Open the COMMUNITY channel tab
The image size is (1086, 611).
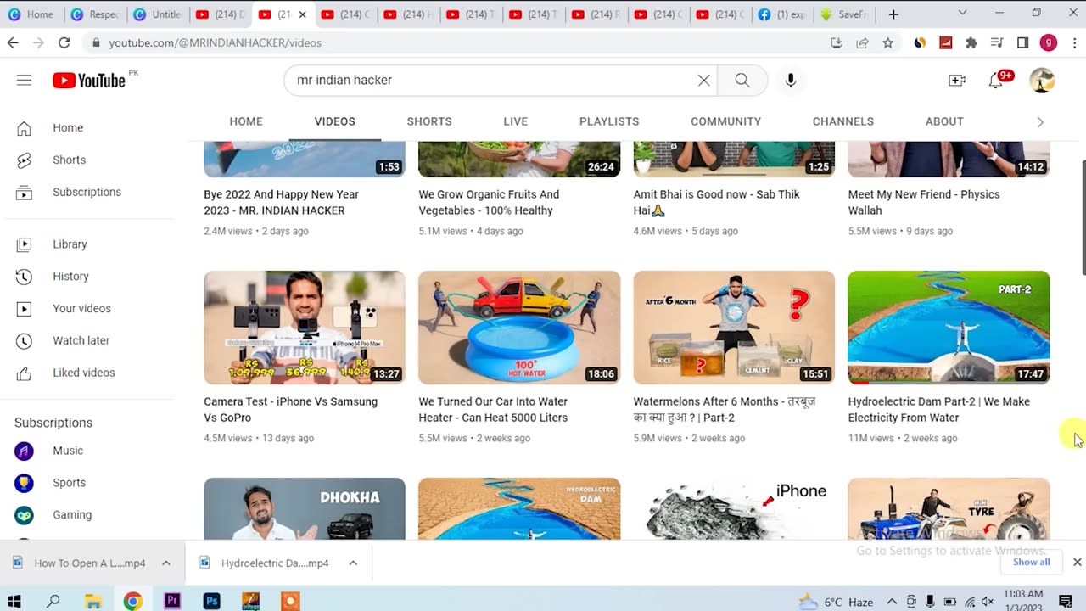pos(725,121)
